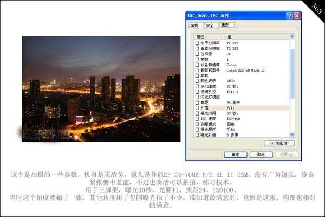Click the icon beside 设备制造商 row
This screenshot has height=217, width=325.
coord(197,65)
